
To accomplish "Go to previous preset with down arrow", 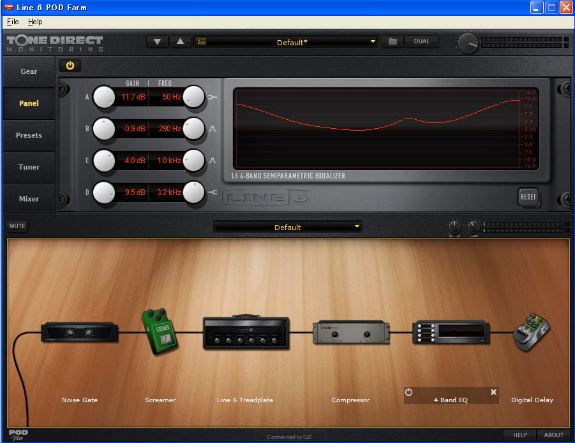I will [157, 41].
